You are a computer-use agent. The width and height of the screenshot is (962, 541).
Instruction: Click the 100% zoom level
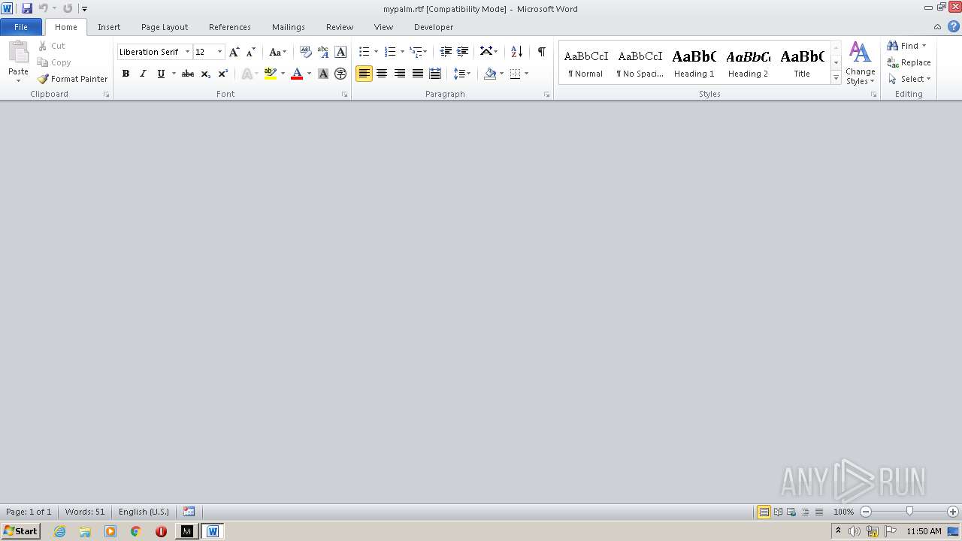(843, 512)
